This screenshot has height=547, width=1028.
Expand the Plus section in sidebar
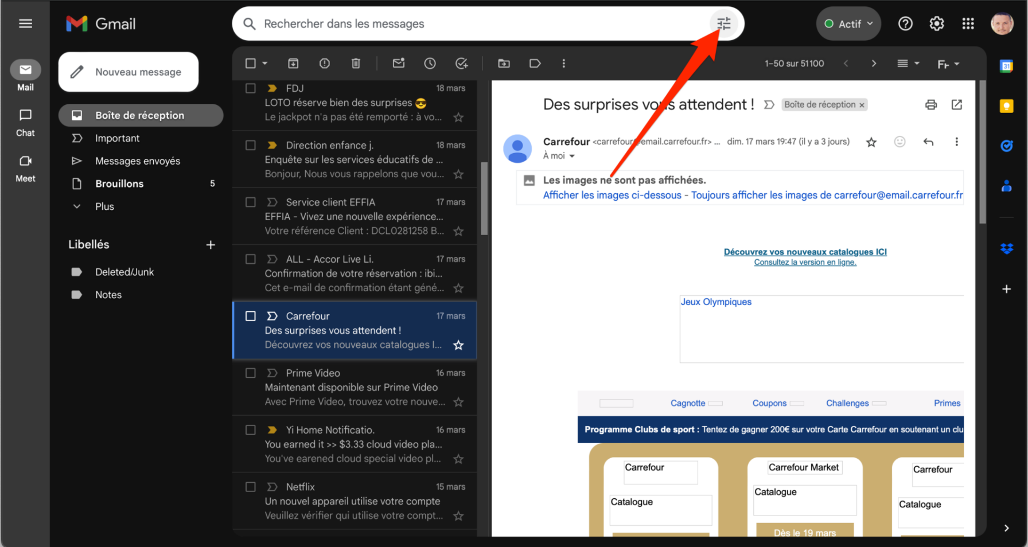point(104,206)
